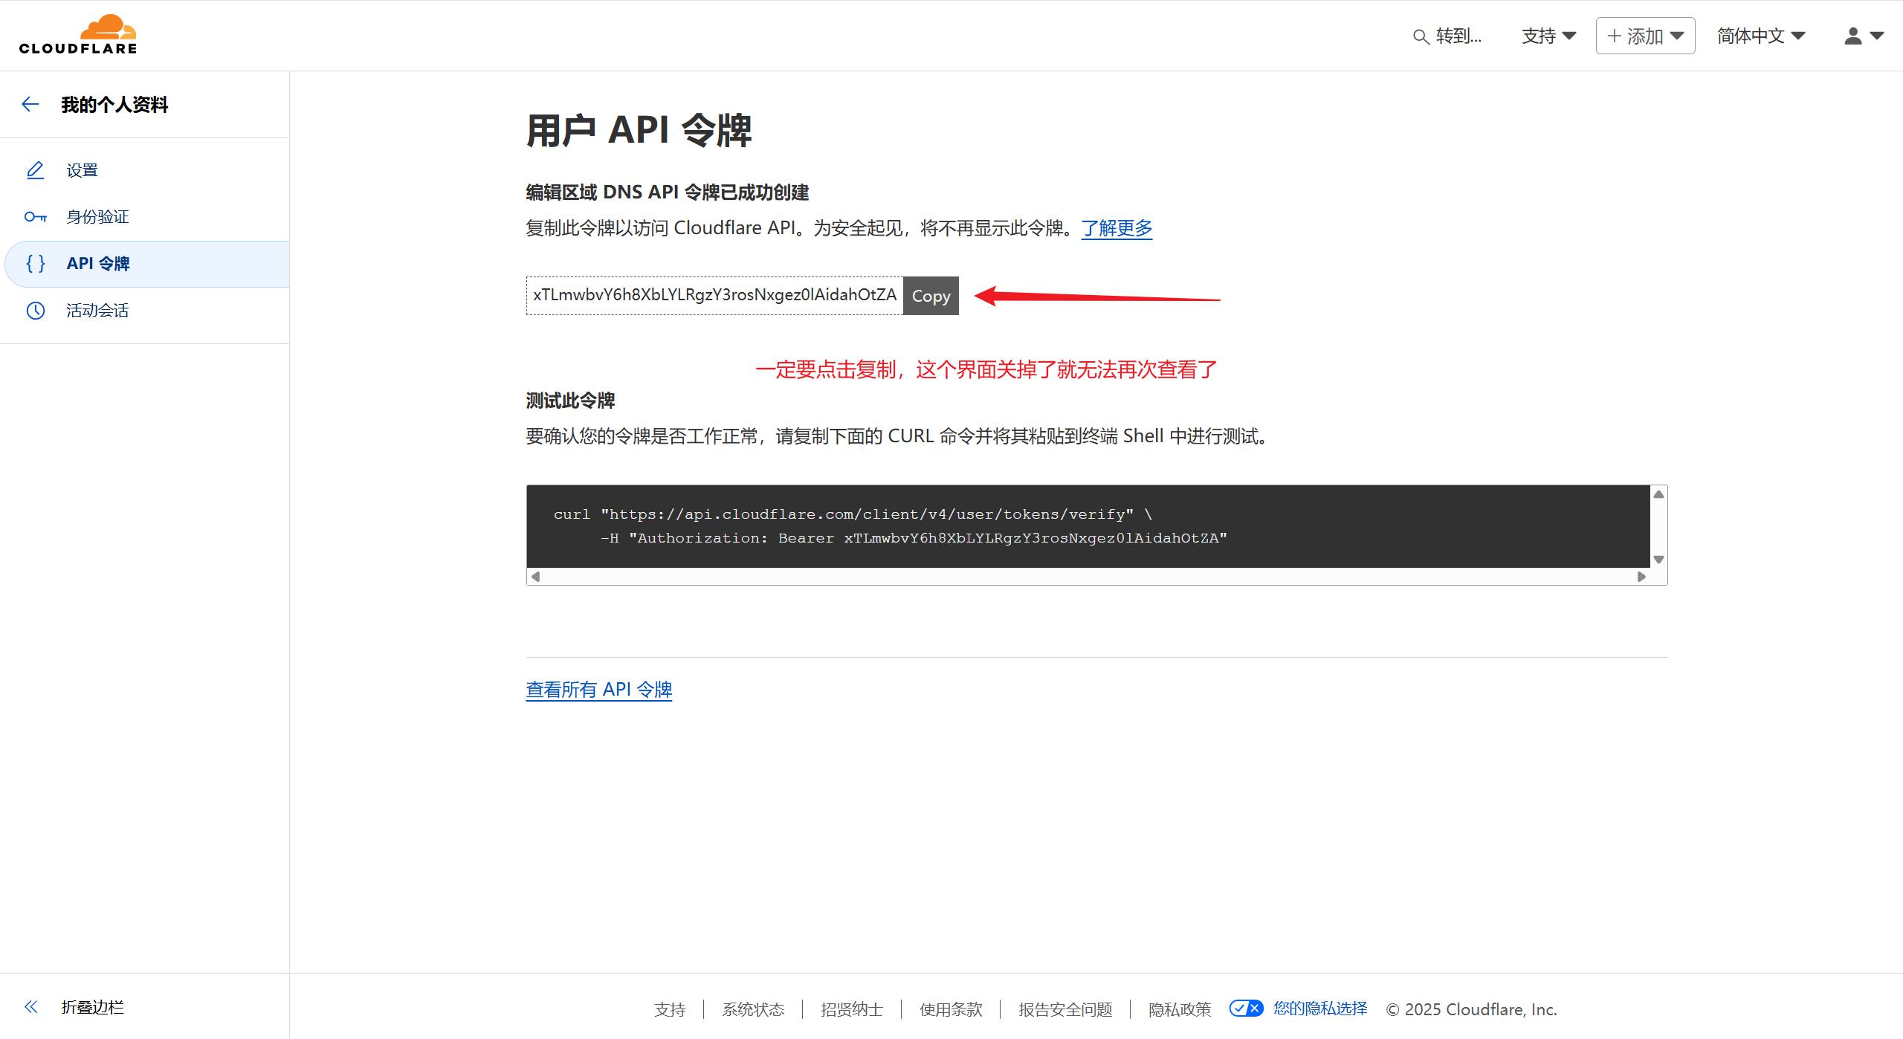Open the 了解更多 link
Viewport: 1903px width, 1039px height.
coord(1117,228)
